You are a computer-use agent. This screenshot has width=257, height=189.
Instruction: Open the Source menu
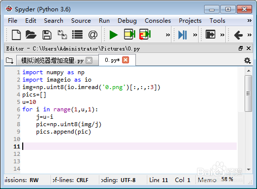coord(81,21)
